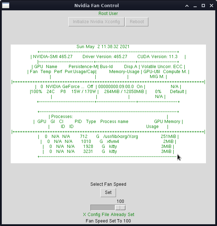Click the 'xfwm4' process name

coord(113,142)
